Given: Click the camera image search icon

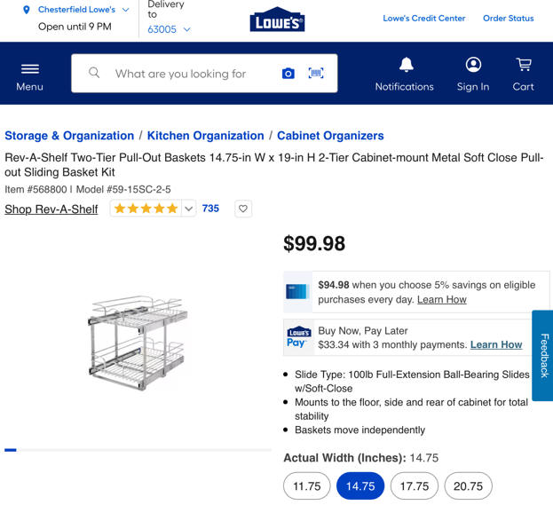Looking at the screenshot, I should coord(288,74).
